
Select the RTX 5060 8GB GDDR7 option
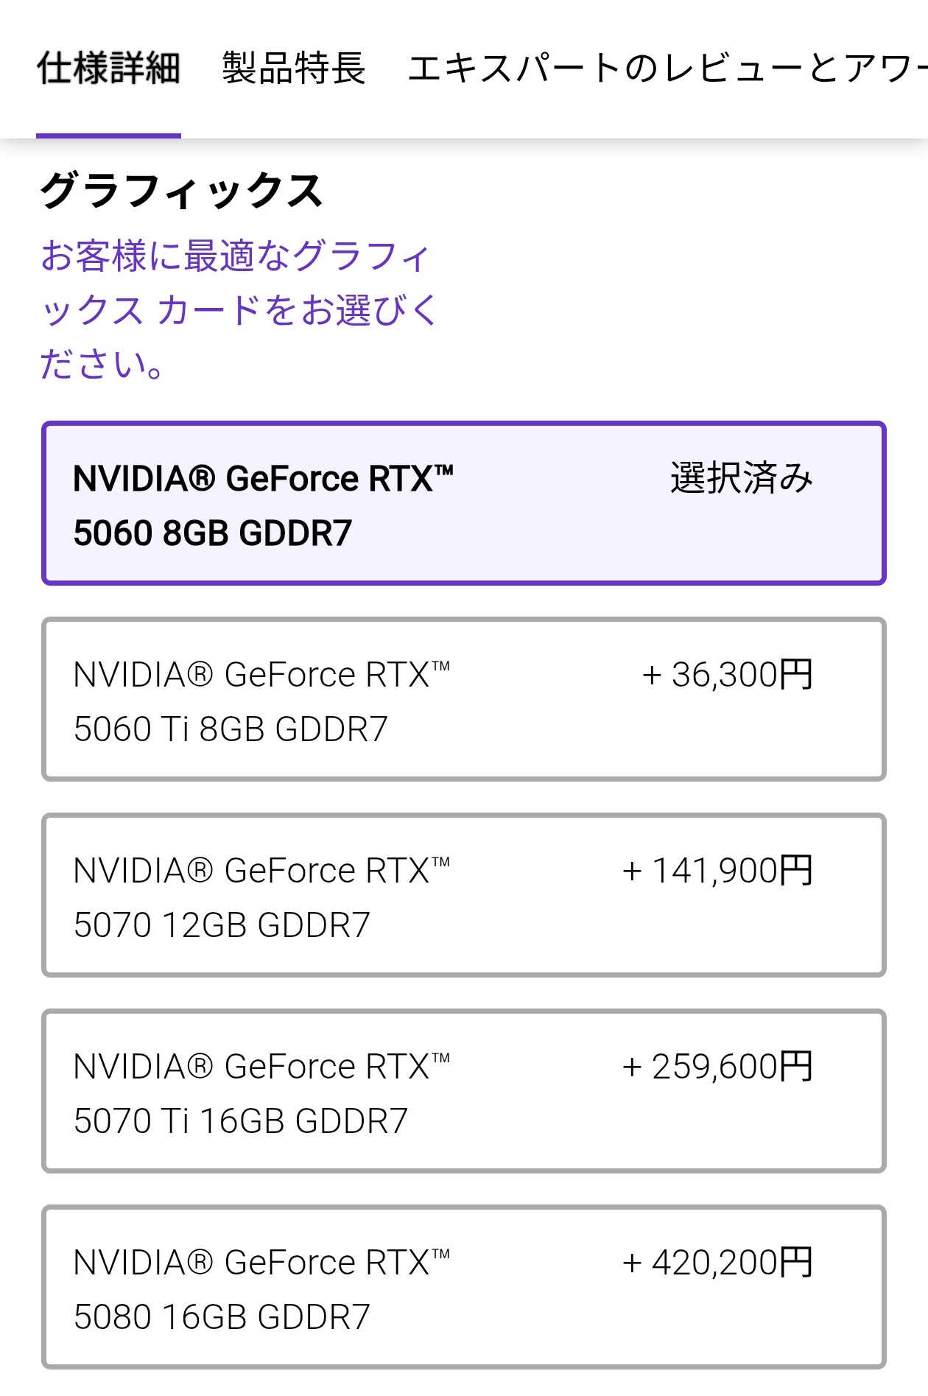(x=464, y=504)
